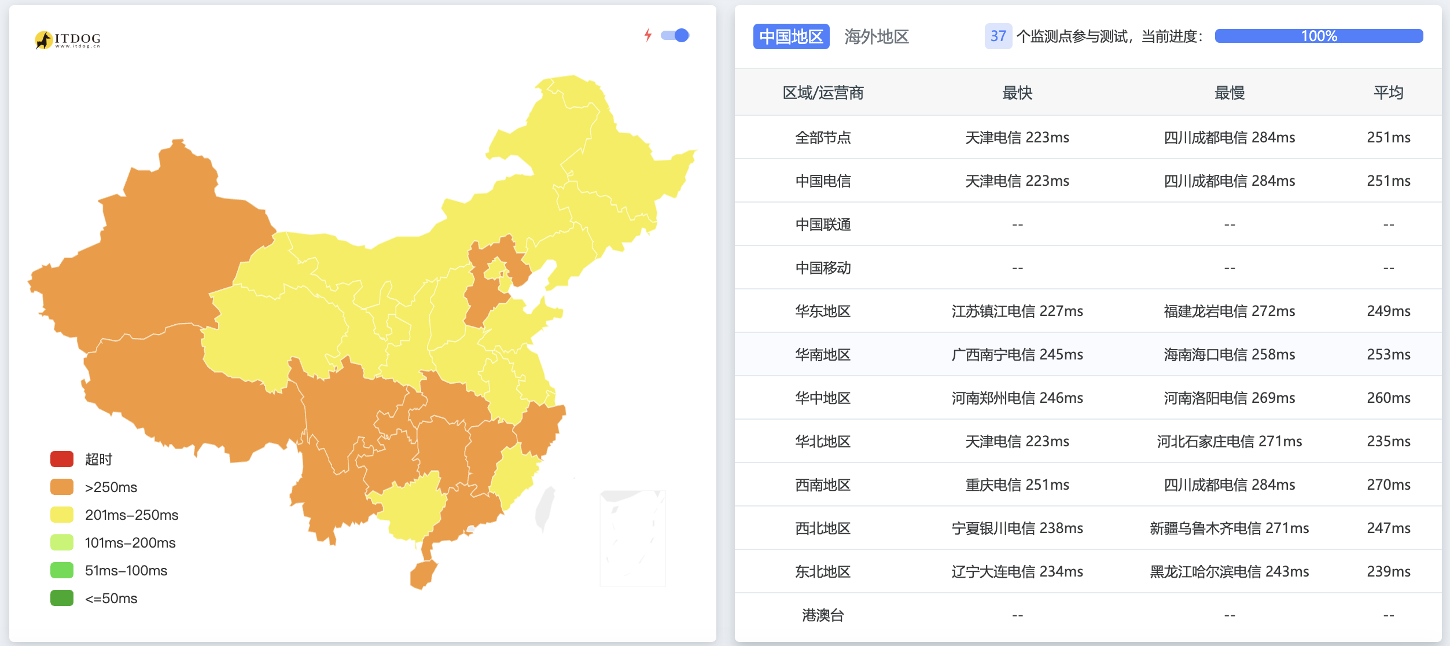Click 新疆乌鲁木齐电信 271ms cell
Screen dimensions: 1450x646
click(1230, 528)
